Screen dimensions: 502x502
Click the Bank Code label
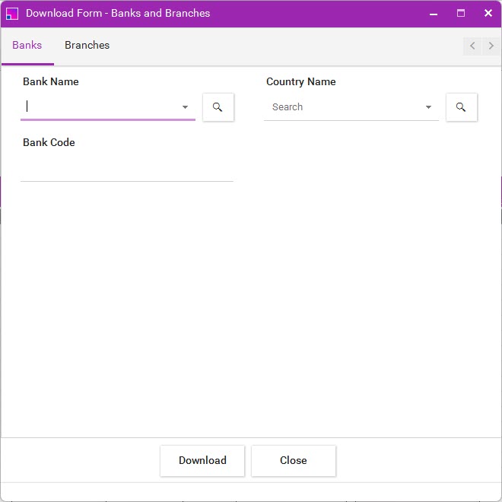coord(49,142)
